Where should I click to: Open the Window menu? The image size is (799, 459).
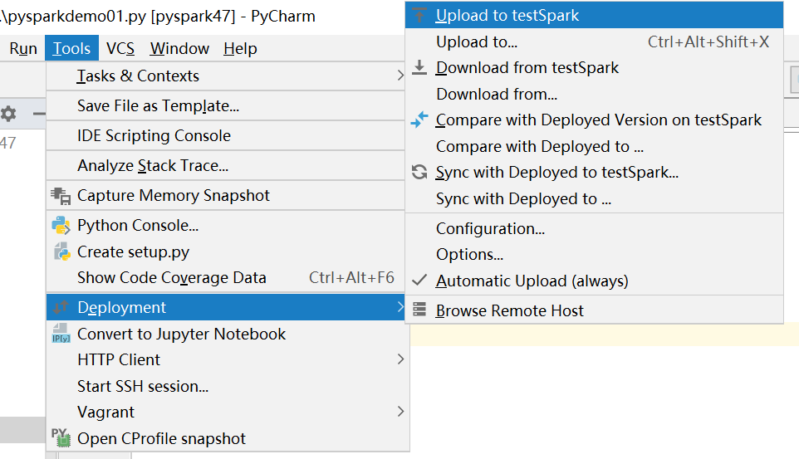click(x=179, y=48)
